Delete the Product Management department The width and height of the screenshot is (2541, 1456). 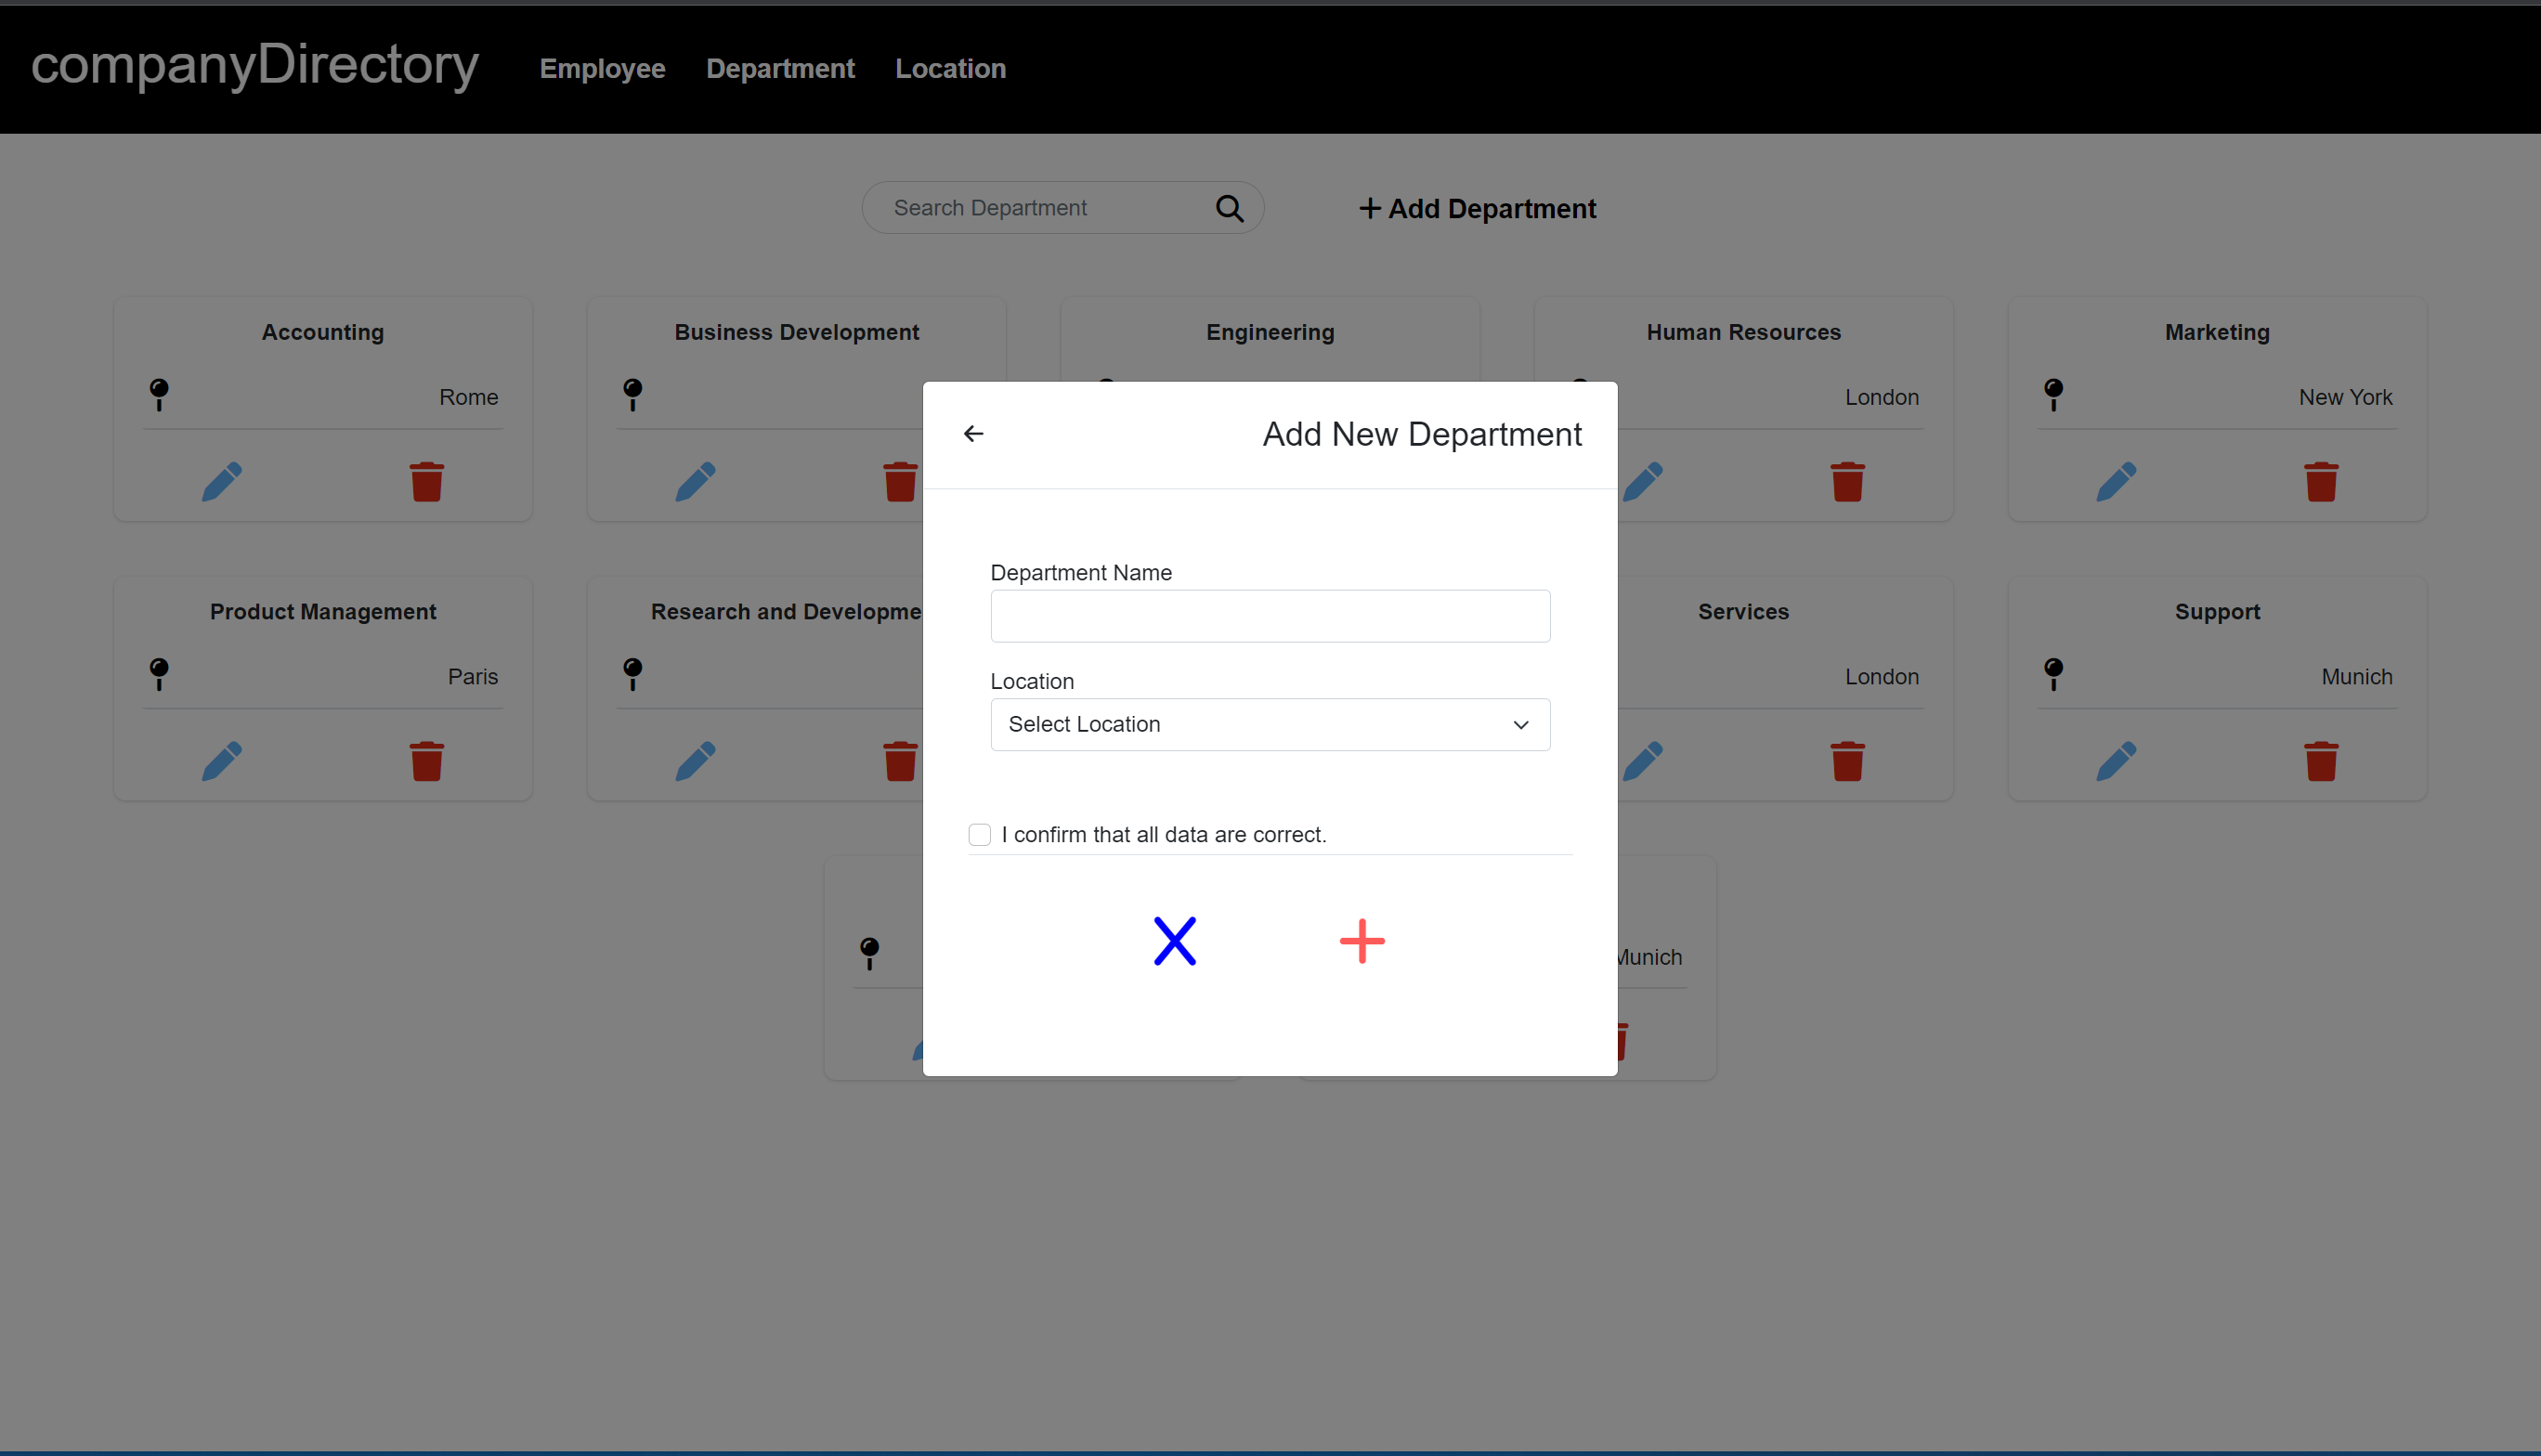tap(426, 761)
